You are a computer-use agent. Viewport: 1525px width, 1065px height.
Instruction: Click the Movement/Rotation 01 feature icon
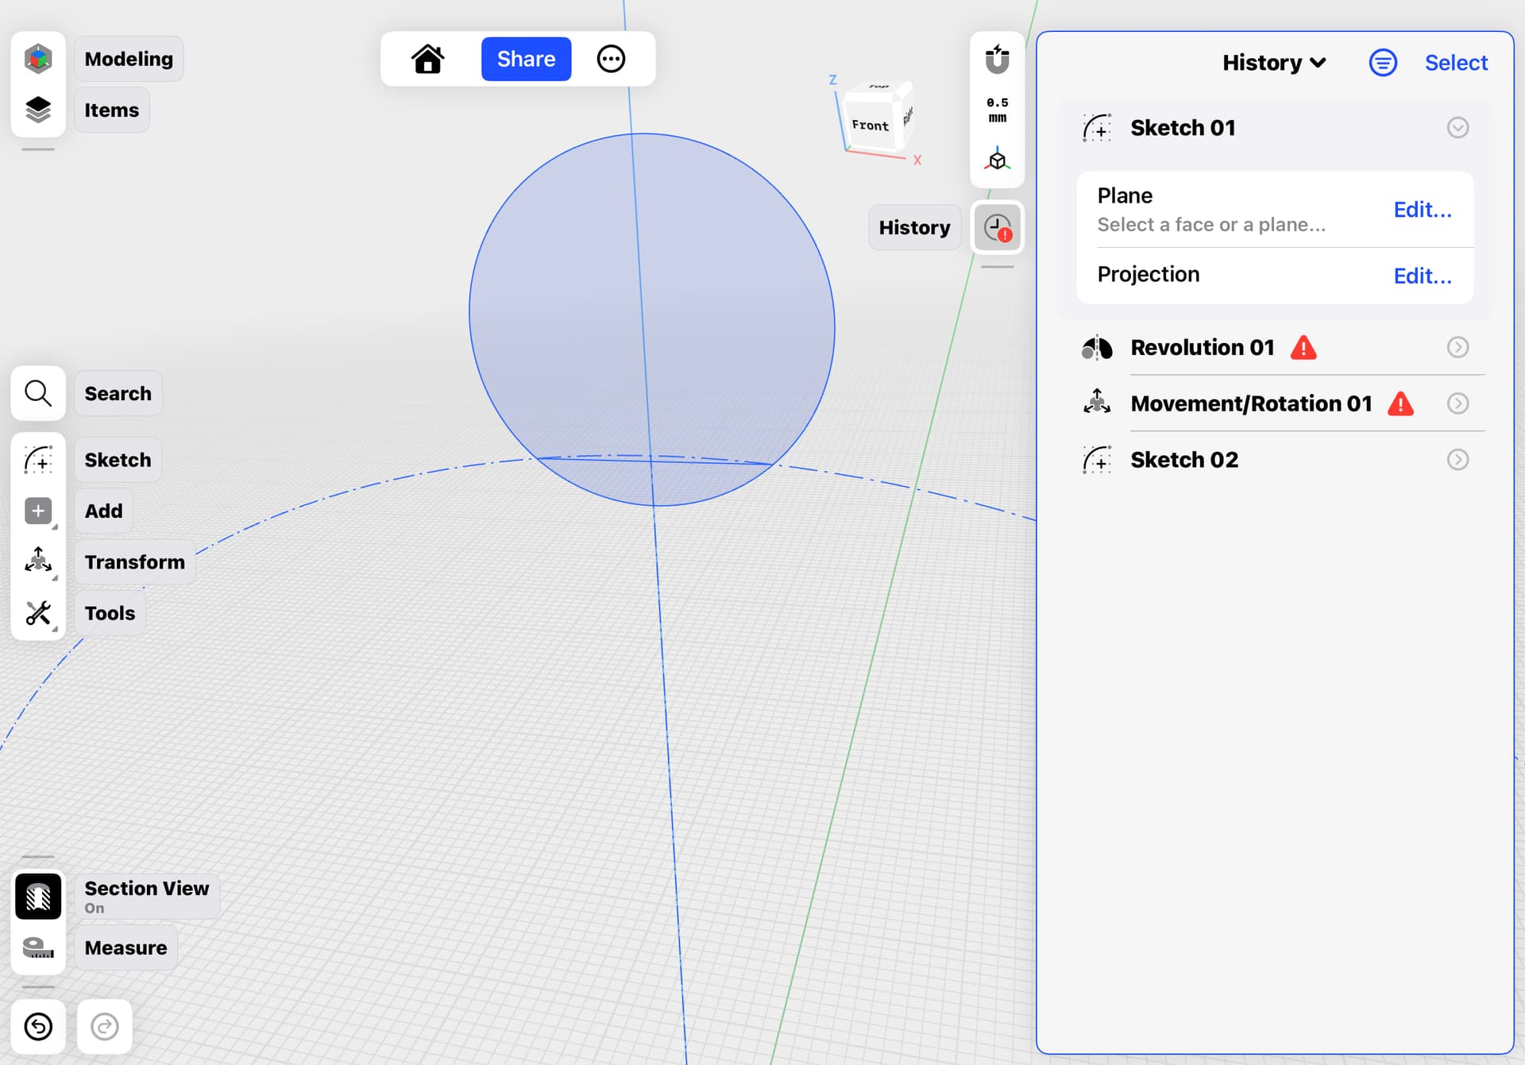[x=1097, y=403]
